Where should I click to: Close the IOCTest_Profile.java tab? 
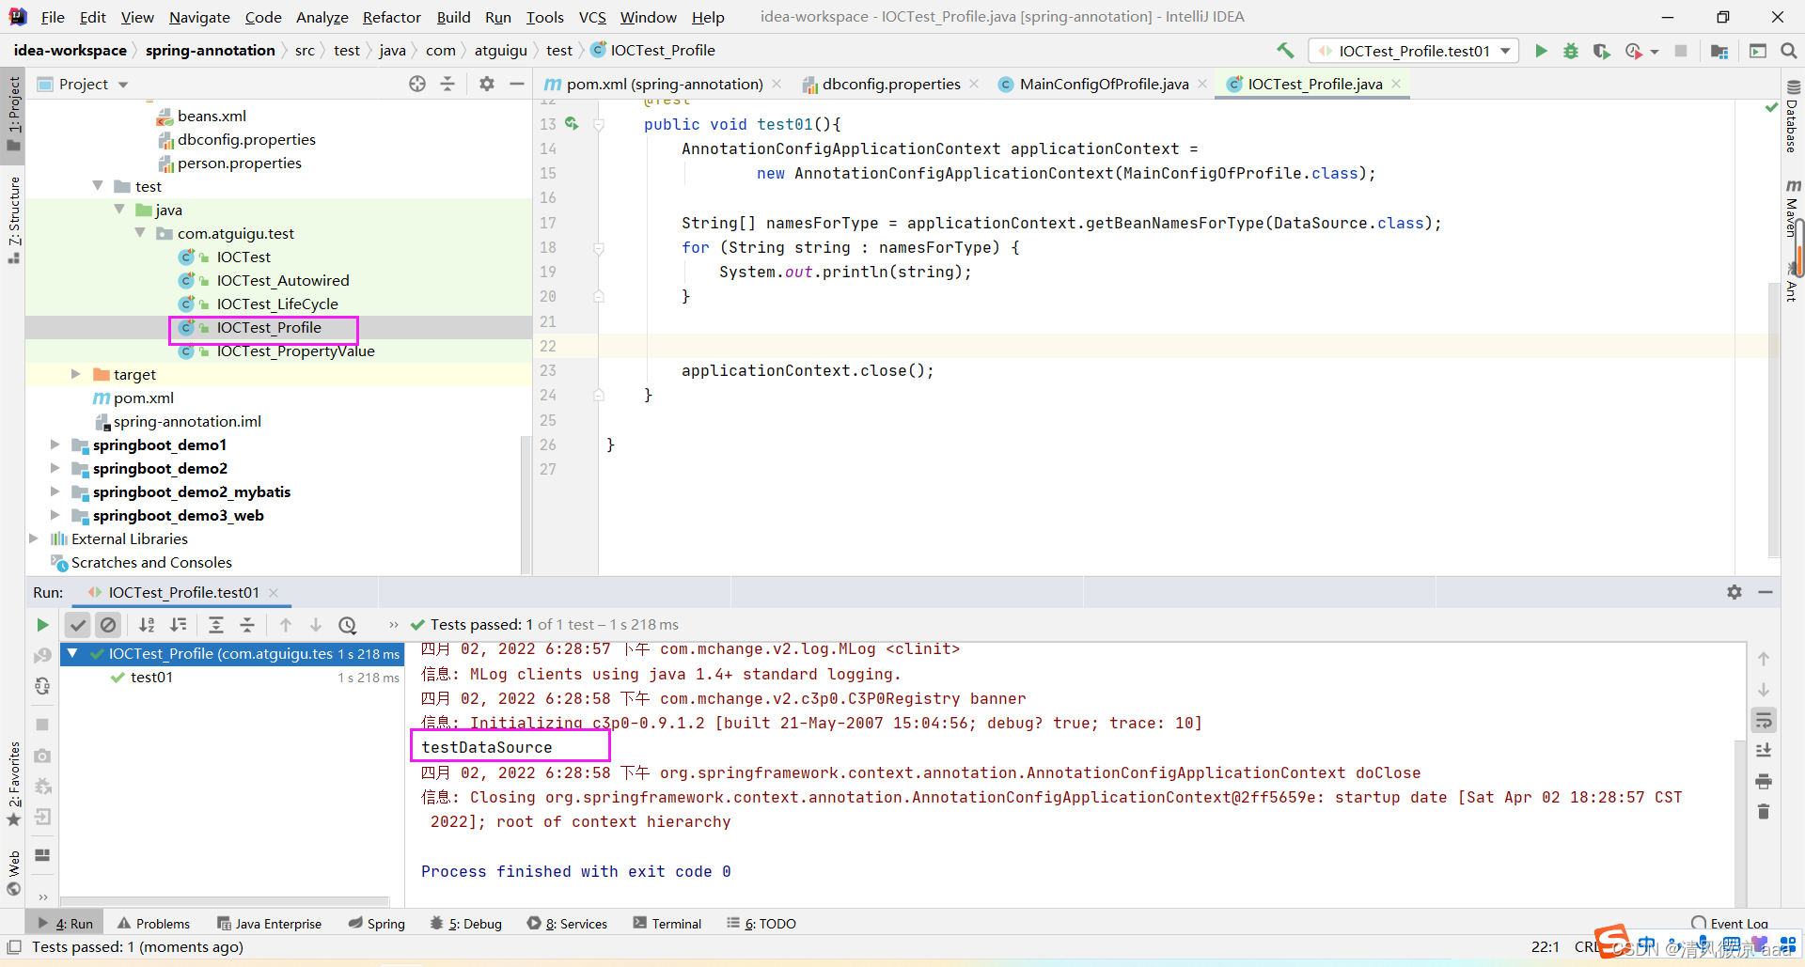click(x=1396, y=84)
